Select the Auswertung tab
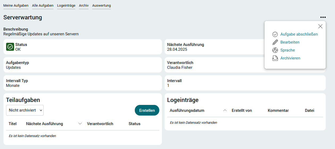The height and width of the screenshot is (149, 335). click(102, 6)
